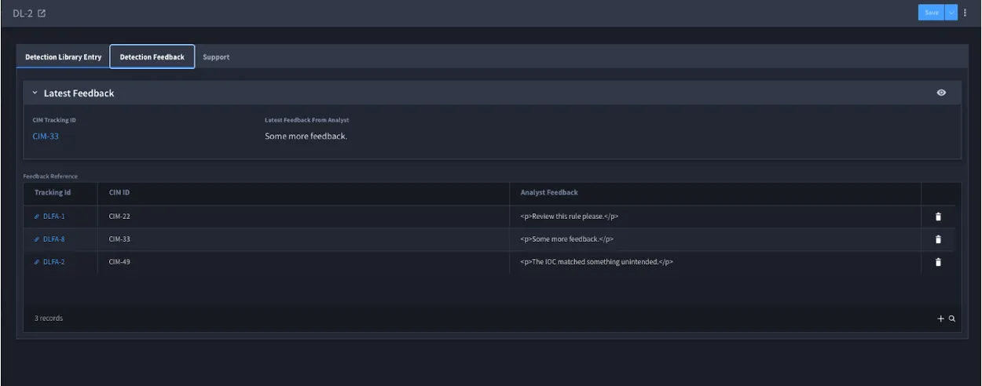The height and width of the screenshot is (386, 982).
Task: Click edit pencil icon beside DLFA-1
Action: tap(37, 217)
